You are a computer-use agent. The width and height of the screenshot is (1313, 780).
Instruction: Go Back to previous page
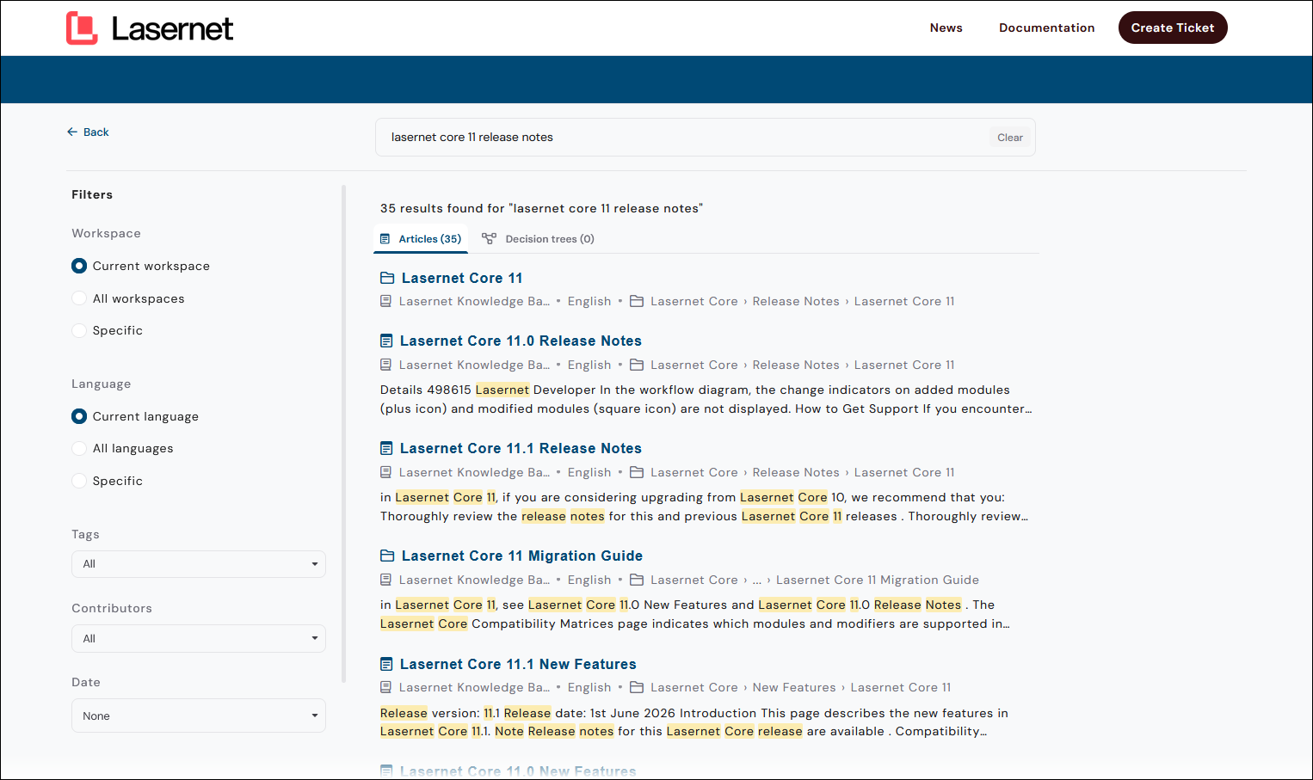(x=89, y=132)
